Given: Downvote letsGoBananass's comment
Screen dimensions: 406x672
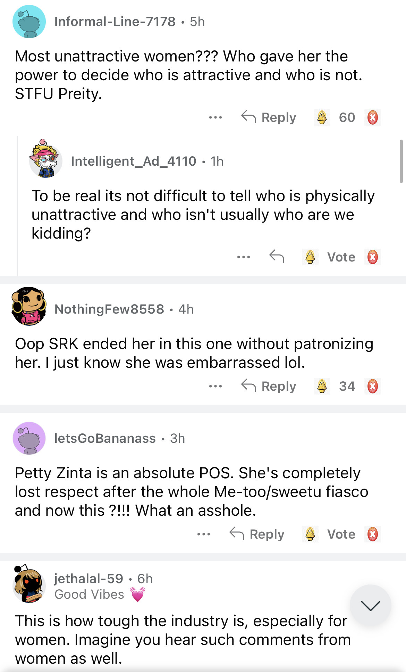Looking at the screenshot, I should pyautogui.click(x=373, y=534).
